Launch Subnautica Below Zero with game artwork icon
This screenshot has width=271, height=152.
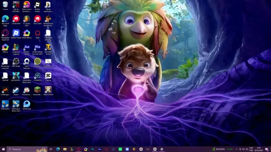[16, 106]
